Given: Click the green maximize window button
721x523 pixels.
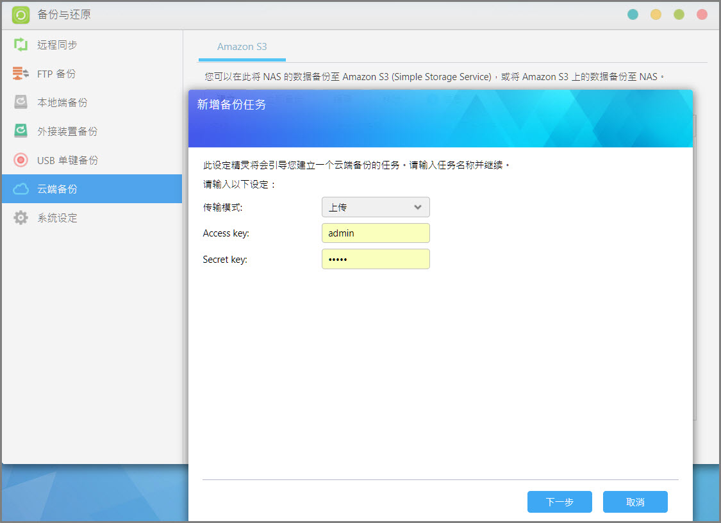Looking at the screenshot, I should point(679,15).
